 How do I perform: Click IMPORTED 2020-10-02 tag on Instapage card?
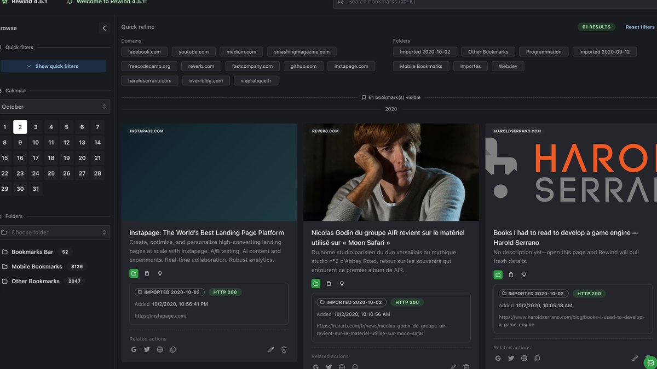tap(169, 292)
